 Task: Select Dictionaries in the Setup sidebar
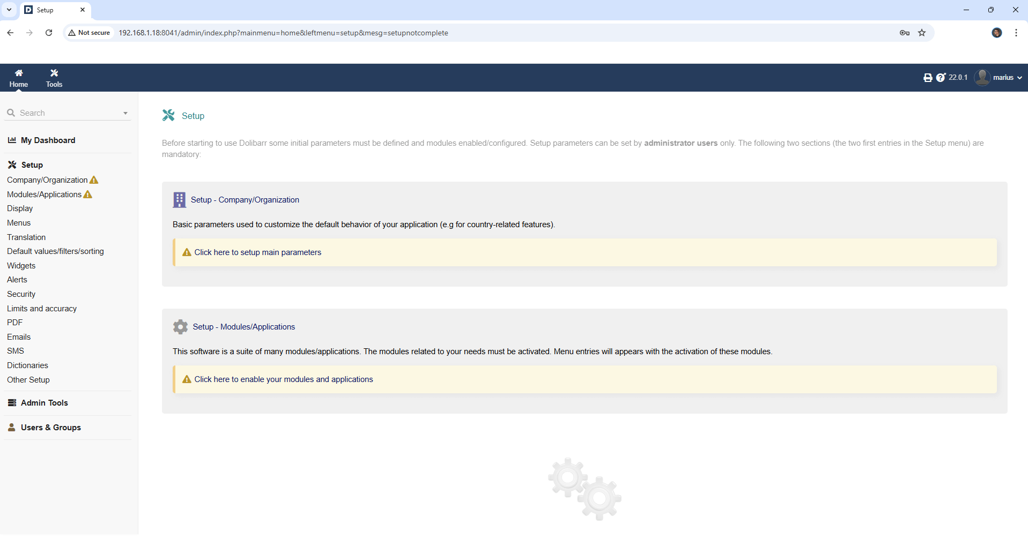pos(27,365)
